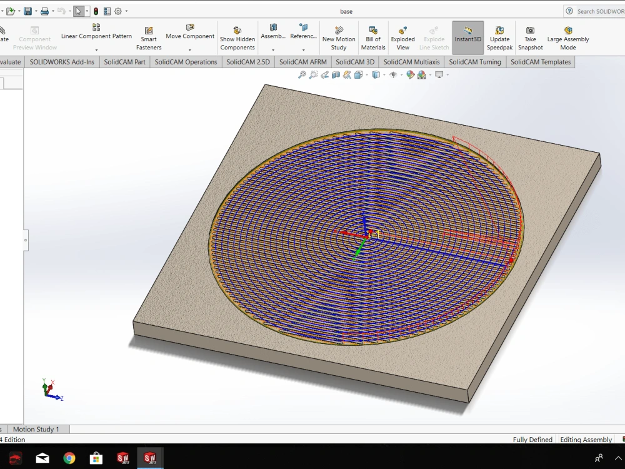Viewport: 625px width, 469px height.
Task: Click the Rebuild traffic light icon
Action: click(x=96, y=11)
